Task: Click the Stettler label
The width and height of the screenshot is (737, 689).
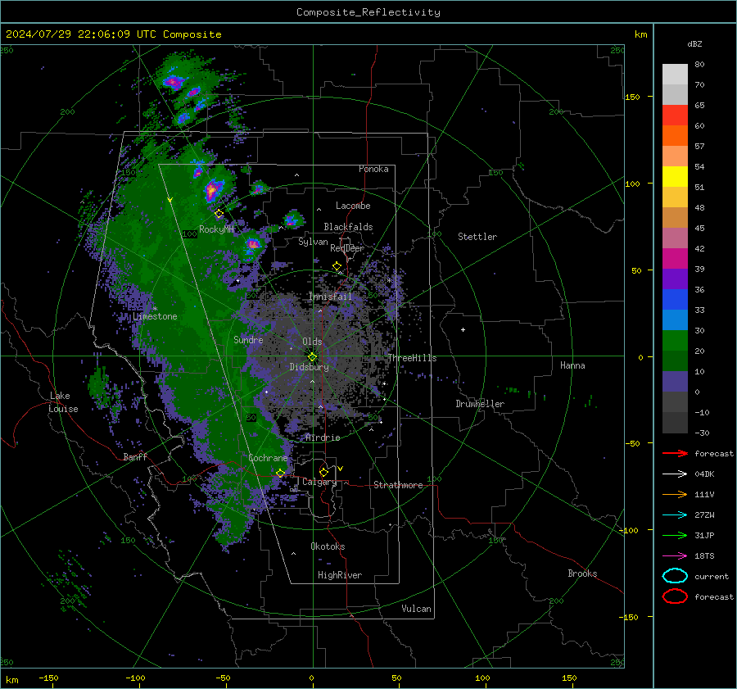Action: (477, 237)
